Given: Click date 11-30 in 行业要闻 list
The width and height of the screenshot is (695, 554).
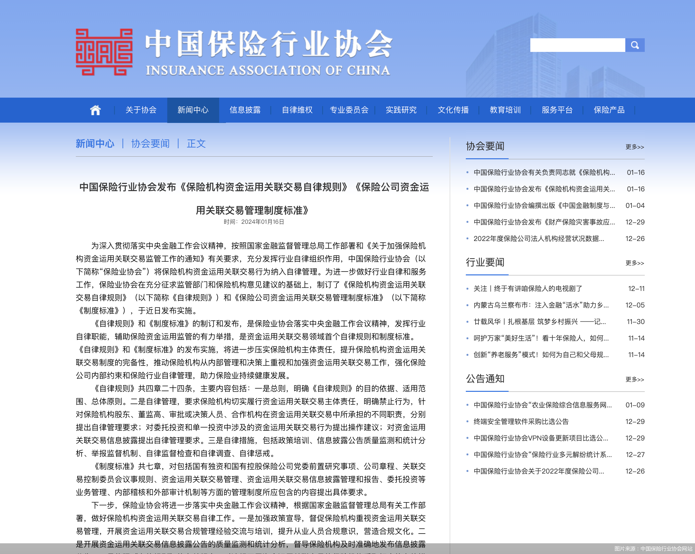Looking at the screenshot, I should tap(636, 322).
